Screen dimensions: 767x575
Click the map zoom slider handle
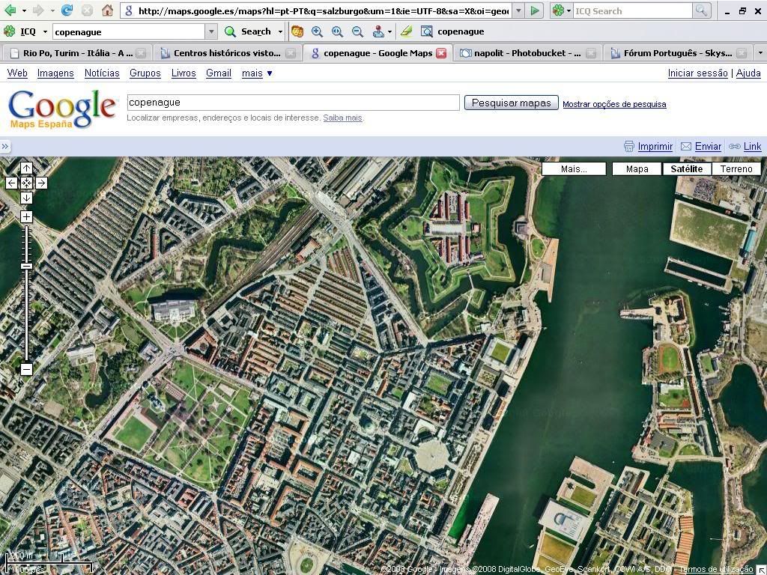tap(26, 267)
